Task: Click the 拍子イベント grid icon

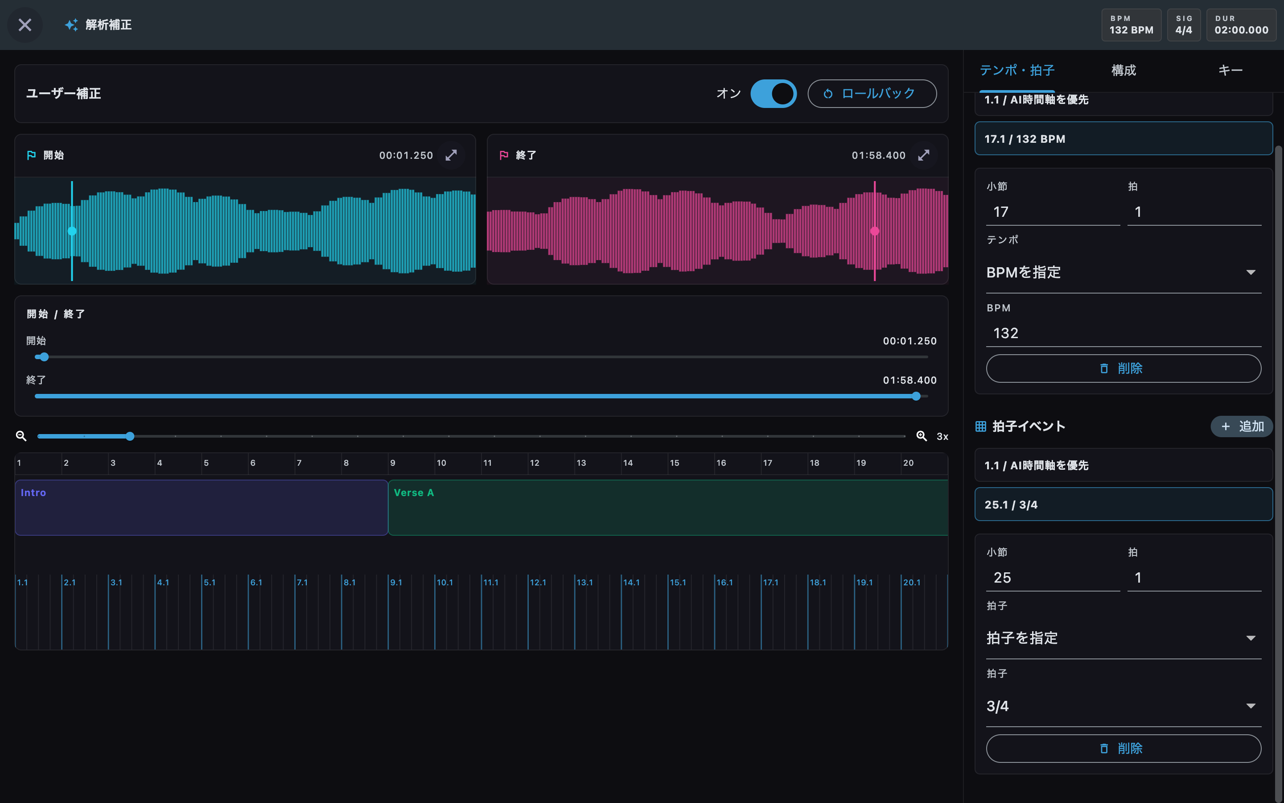Action: click(980, 426)
